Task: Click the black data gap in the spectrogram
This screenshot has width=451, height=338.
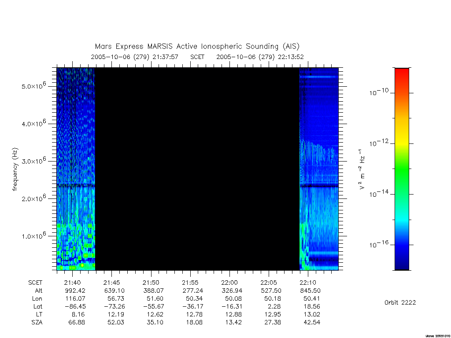Action: click(x=197, y=169)
